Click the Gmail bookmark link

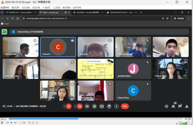(5, 24)
